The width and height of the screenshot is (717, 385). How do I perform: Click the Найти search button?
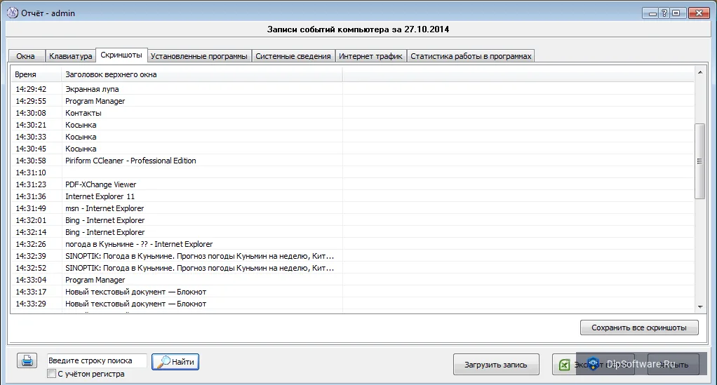[175, 362]
